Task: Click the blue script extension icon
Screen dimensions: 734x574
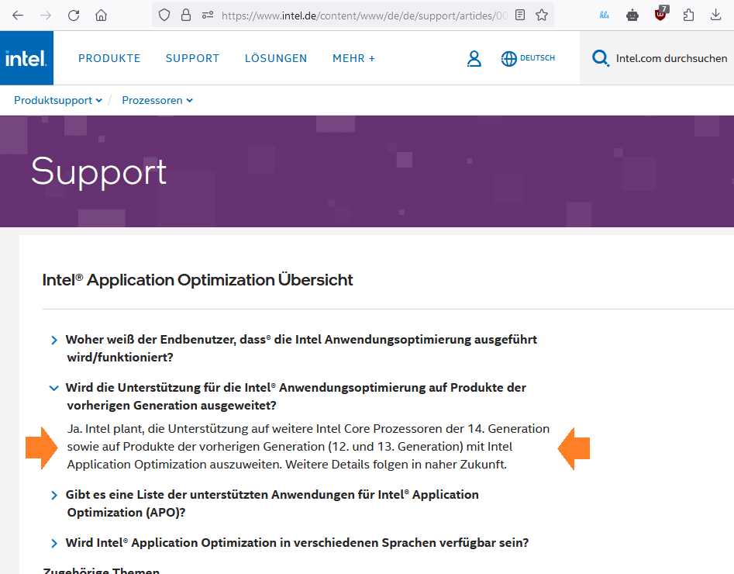Action: [x=605, y=16]
